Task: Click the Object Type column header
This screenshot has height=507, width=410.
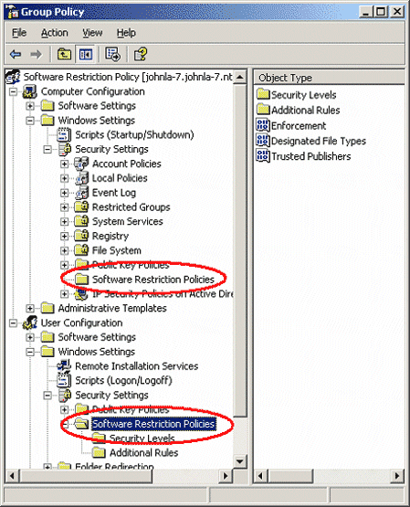Action: pyautogui.click(x=329, y=78)
